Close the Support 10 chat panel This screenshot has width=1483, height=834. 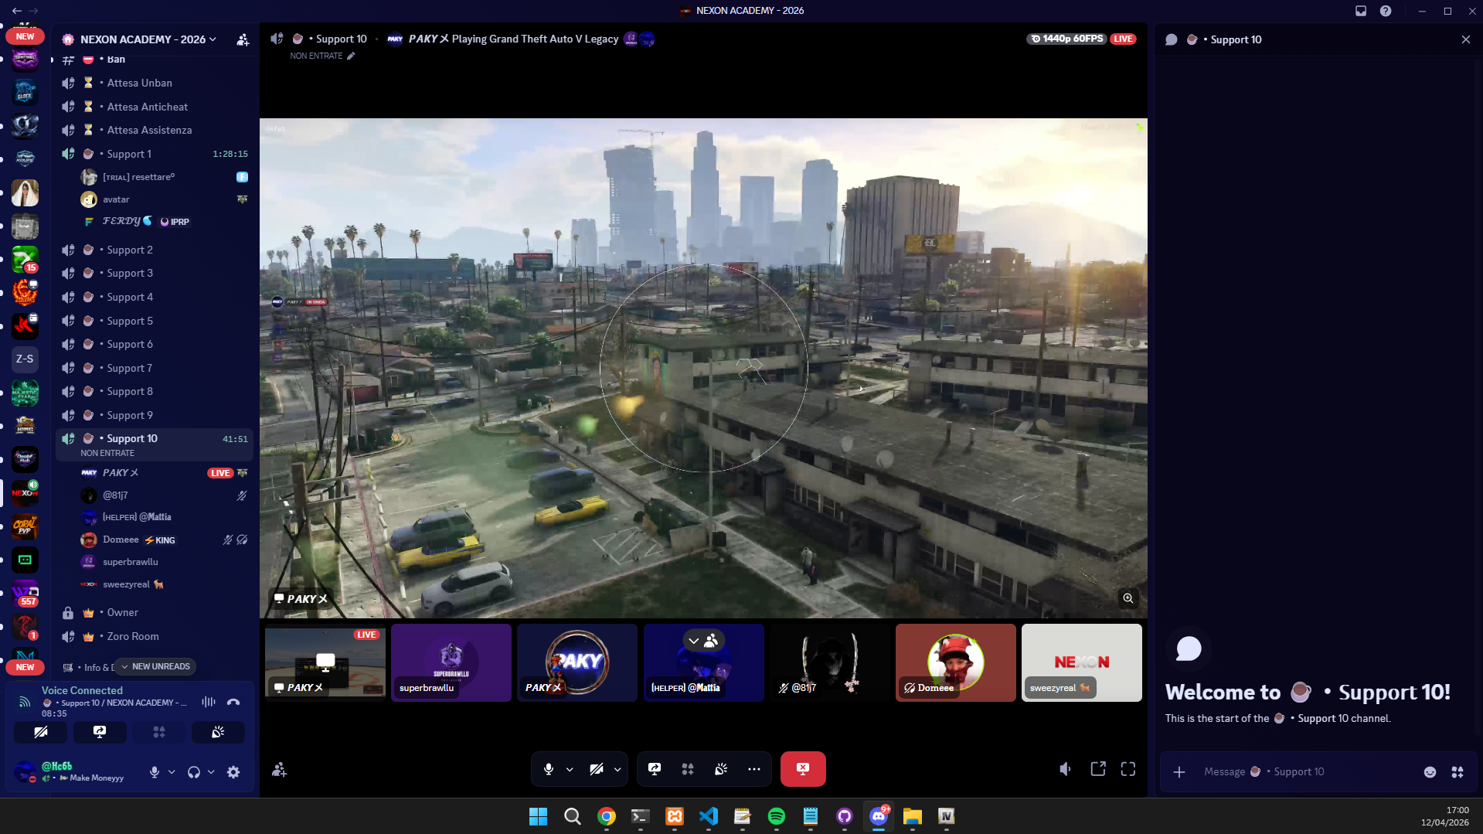point(1466,39)
